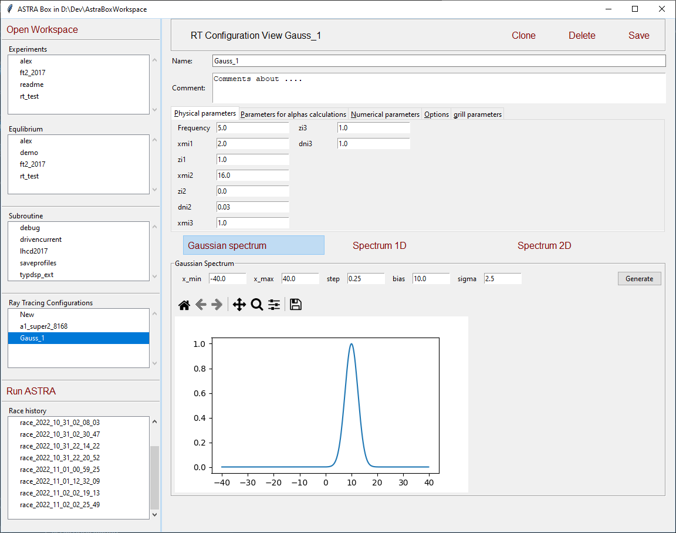The height and width of the screenshot is (533, 676).
Task: Save the RT configuration
Action: [638, 36]
